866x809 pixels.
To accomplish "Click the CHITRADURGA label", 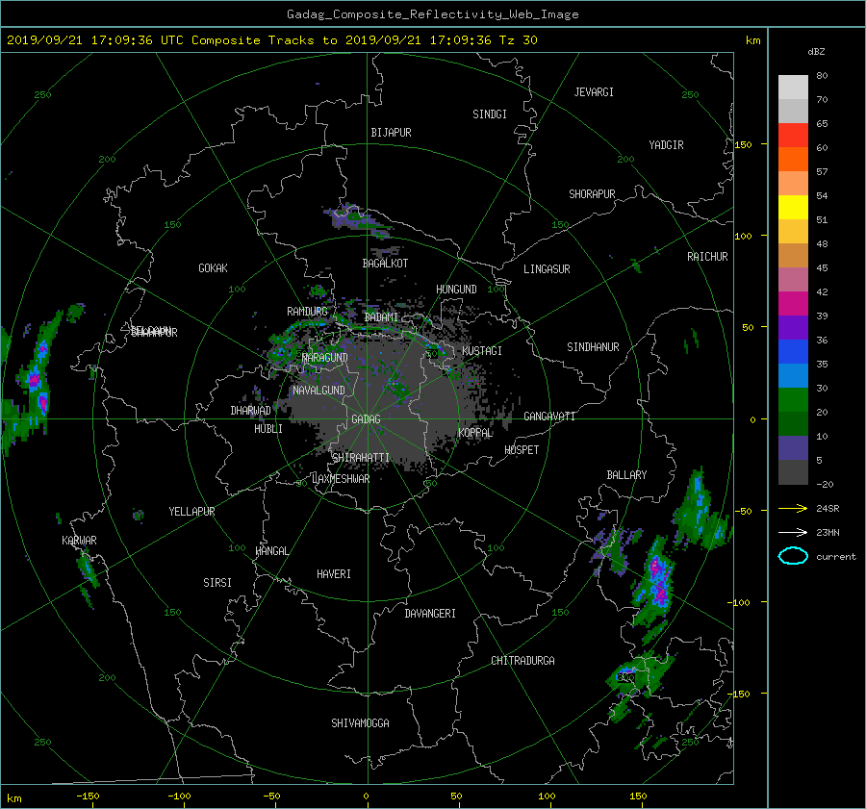I will click(523, 661).
